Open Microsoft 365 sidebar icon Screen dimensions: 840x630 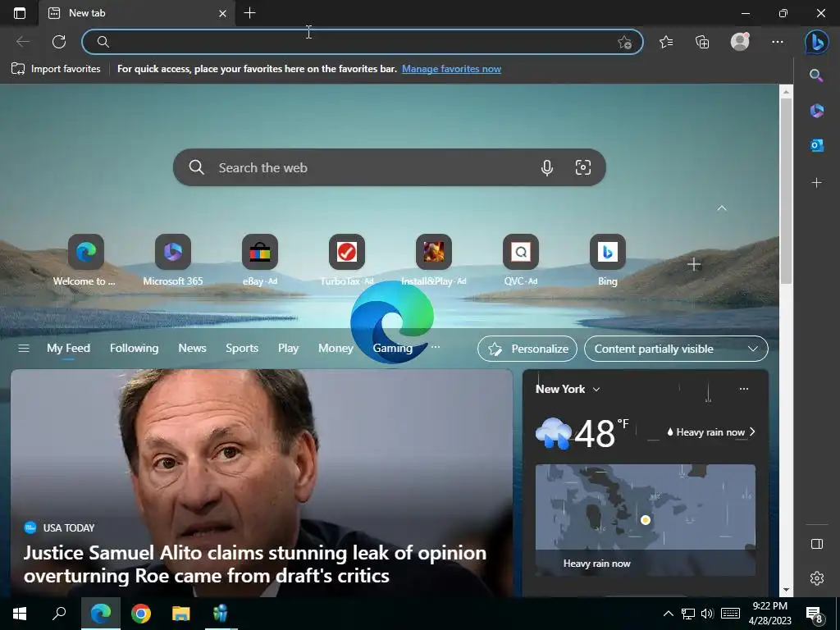tap(816, 111)
